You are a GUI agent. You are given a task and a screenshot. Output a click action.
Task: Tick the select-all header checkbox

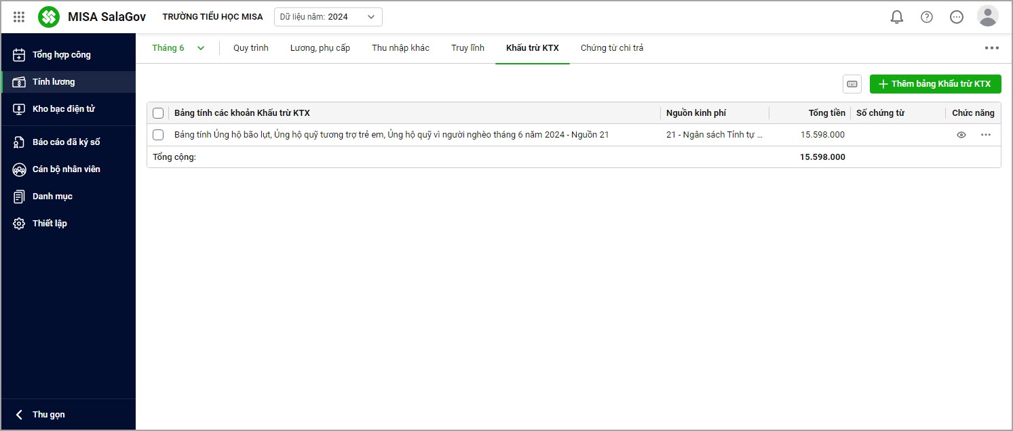[x=158, y=113]
